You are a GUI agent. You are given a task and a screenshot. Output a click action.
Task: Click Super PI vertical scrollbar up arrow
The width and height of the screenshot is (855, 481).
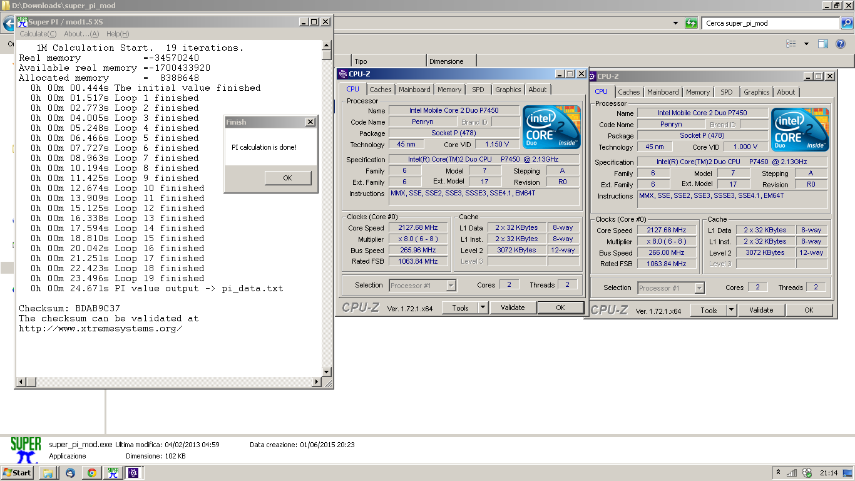326,45
